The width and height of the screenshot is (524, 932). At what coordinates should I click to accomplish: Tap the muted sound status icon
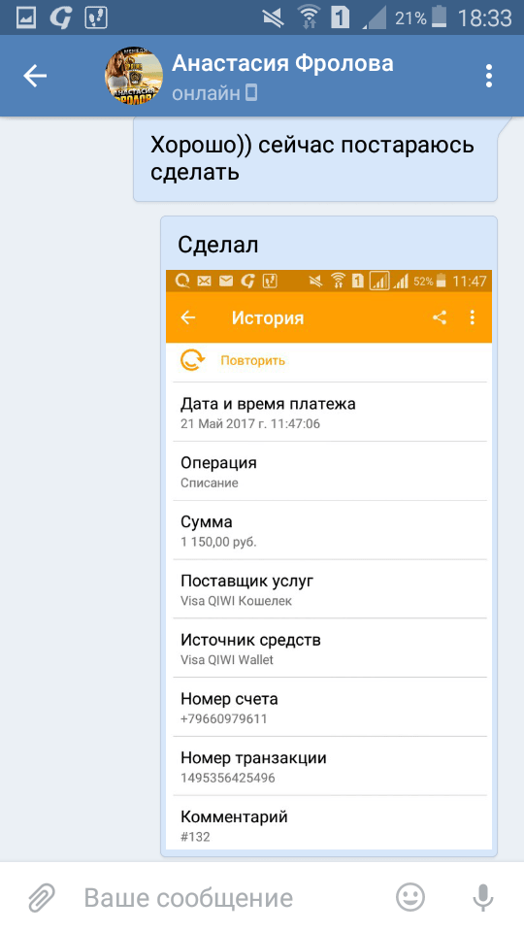coord(274,17)
